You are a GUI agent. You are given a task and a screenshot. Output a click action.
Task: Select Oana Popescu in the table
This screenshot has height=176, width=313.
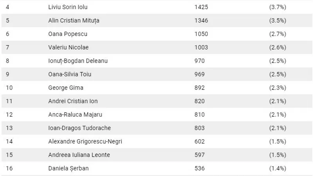pyautogui.click(x=68, y=34)
